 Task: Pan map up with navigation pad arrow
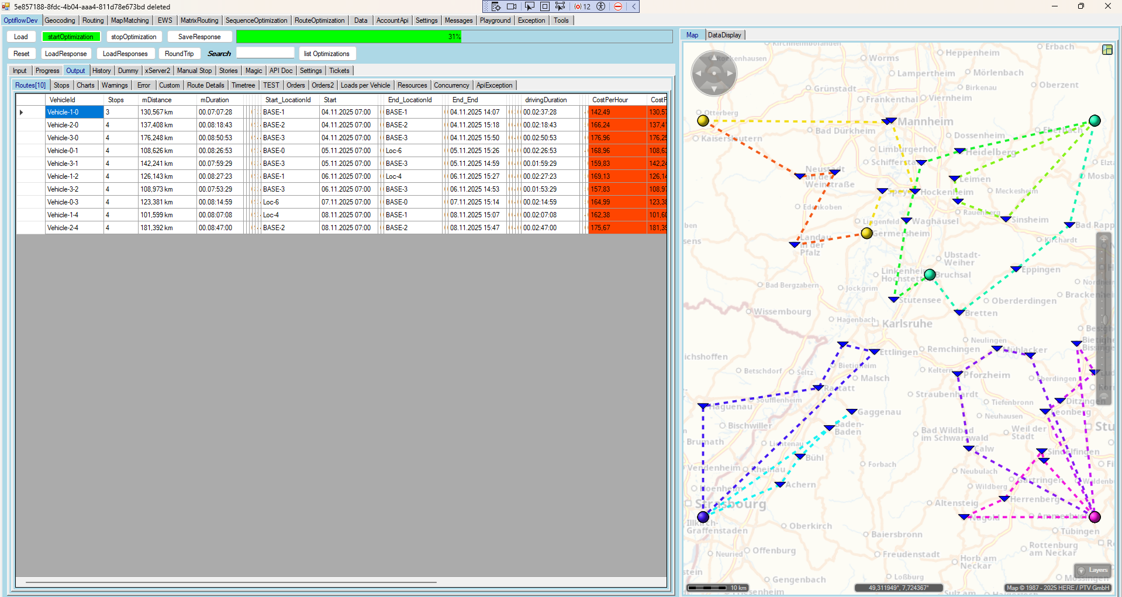coord(714,58)
